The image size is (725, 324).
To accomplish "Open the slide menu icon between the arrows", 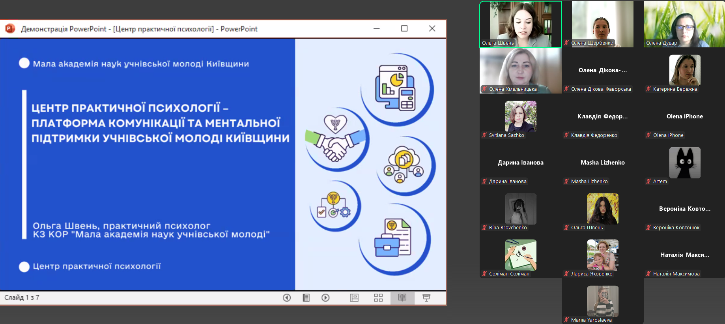I will [x=306, y=298].
